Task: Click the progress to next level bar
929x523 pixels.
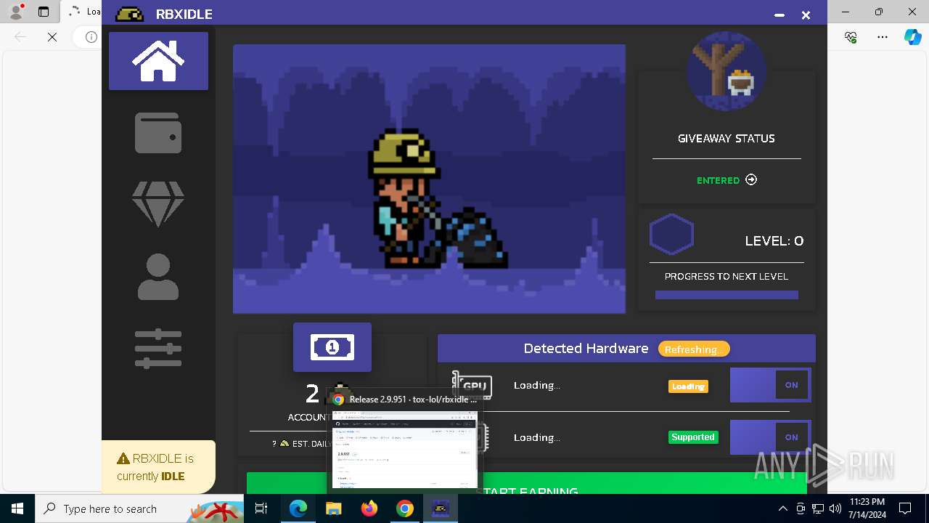Action: click(727, 295)
